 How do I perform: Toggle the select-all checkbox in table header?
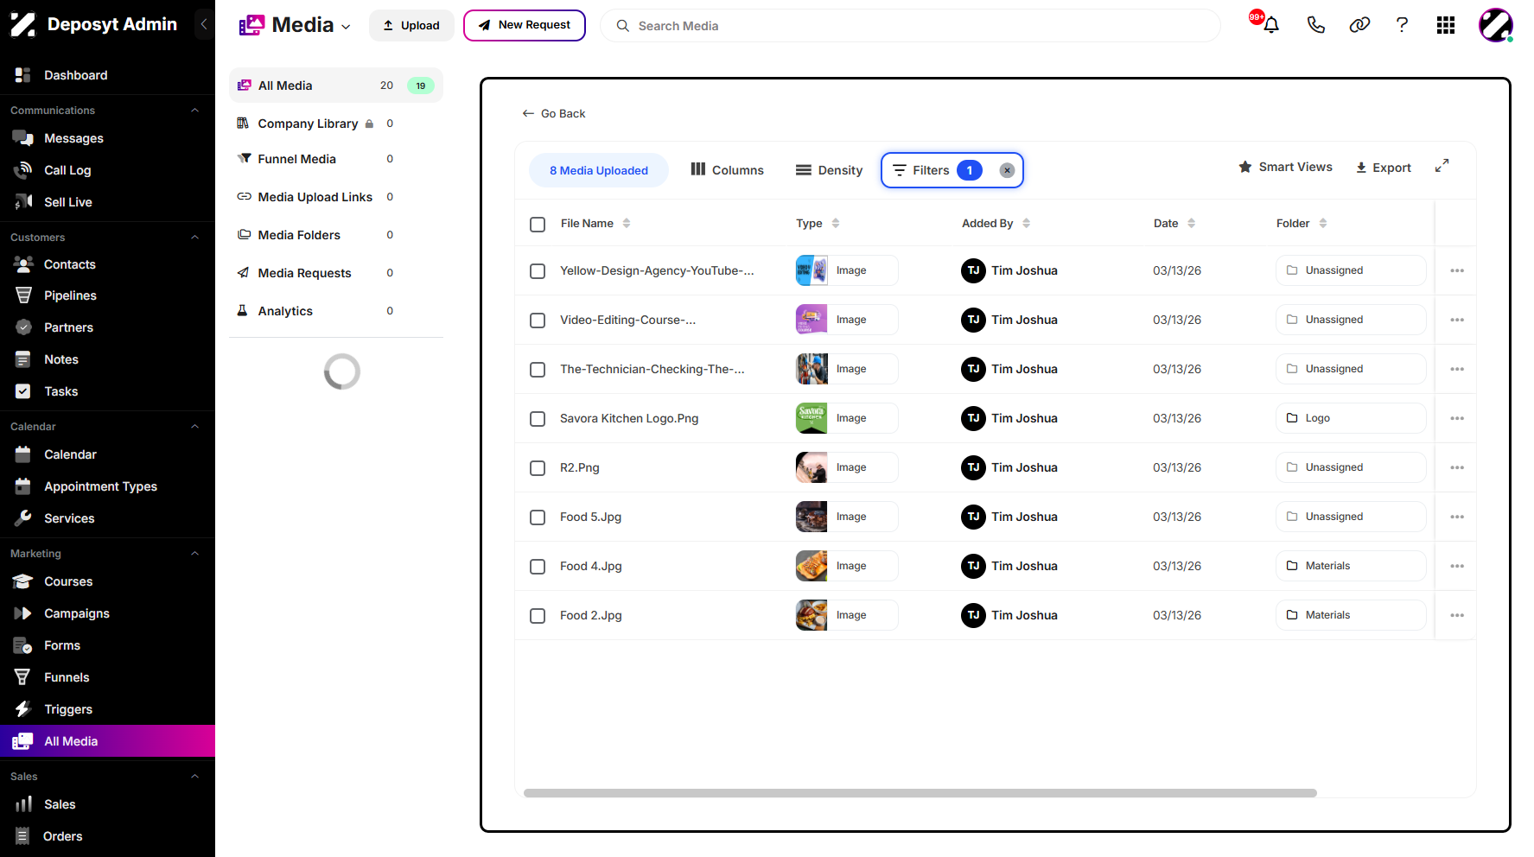(x=538, y=224)
